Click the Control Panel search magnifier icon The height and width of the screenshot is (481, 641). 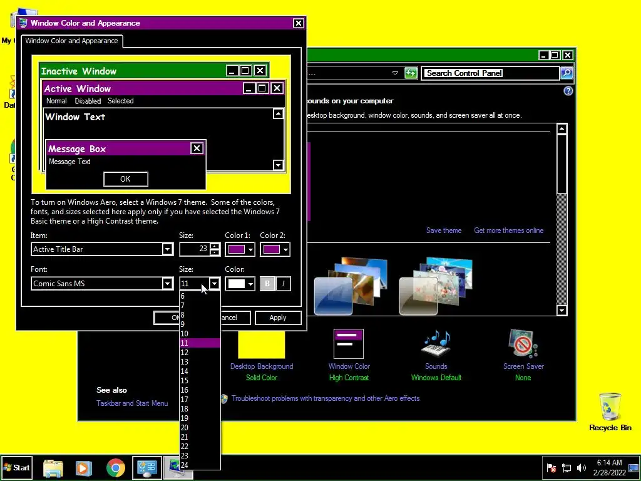pos(567,73)
